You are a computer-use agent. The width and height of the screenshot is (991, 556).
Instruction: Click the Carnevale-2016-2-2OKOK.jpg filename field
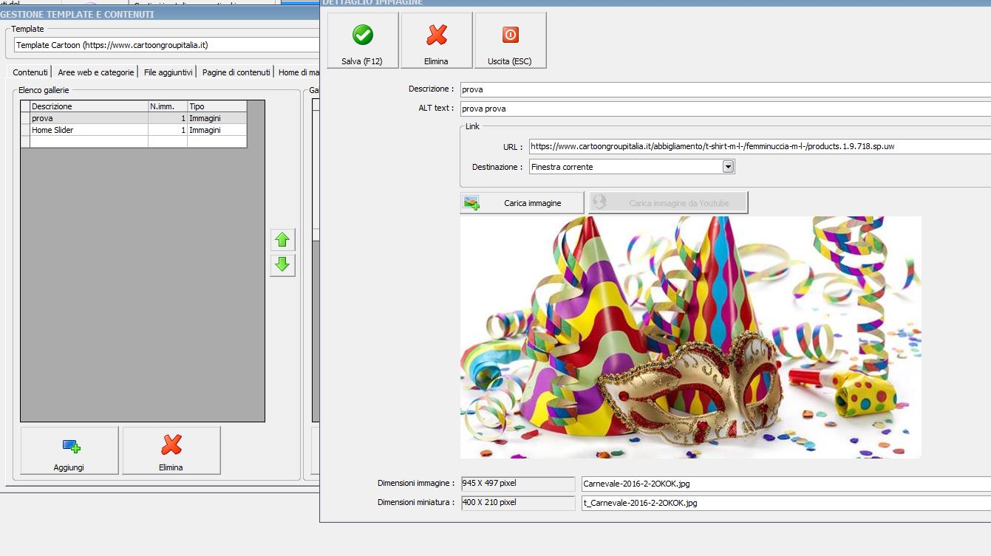click(x=786, y=484)
